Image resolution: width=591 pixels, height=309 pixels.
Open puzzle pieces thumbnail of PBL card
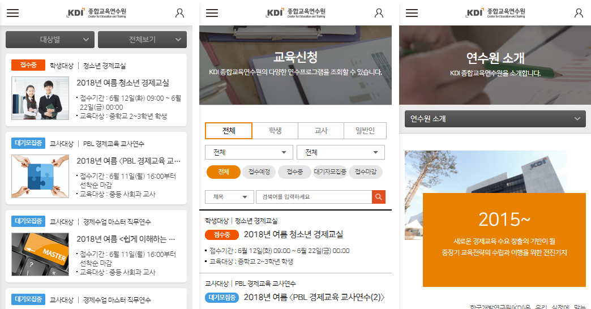pos(40,176)
